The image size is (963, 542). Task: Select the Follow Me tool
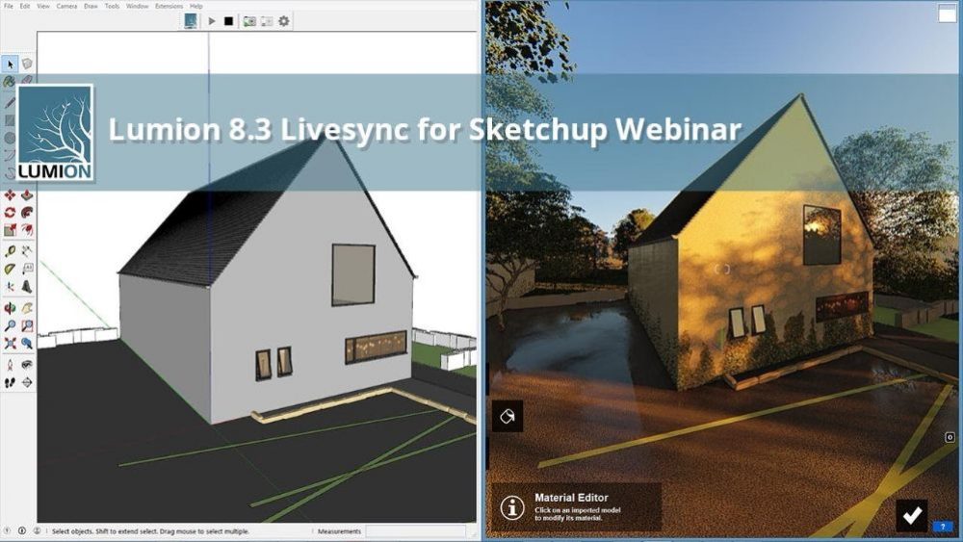pos(27,213)
